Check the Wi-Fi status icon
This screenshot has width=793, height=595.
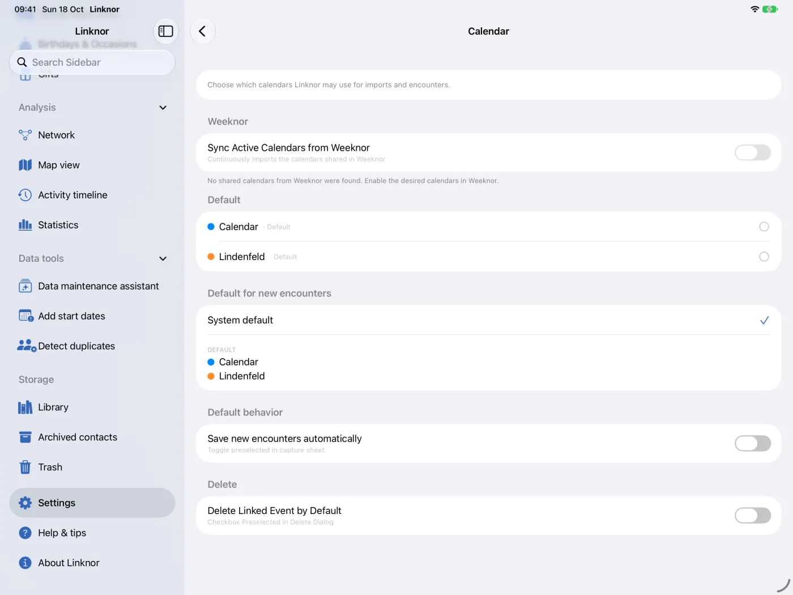(754, 9)
